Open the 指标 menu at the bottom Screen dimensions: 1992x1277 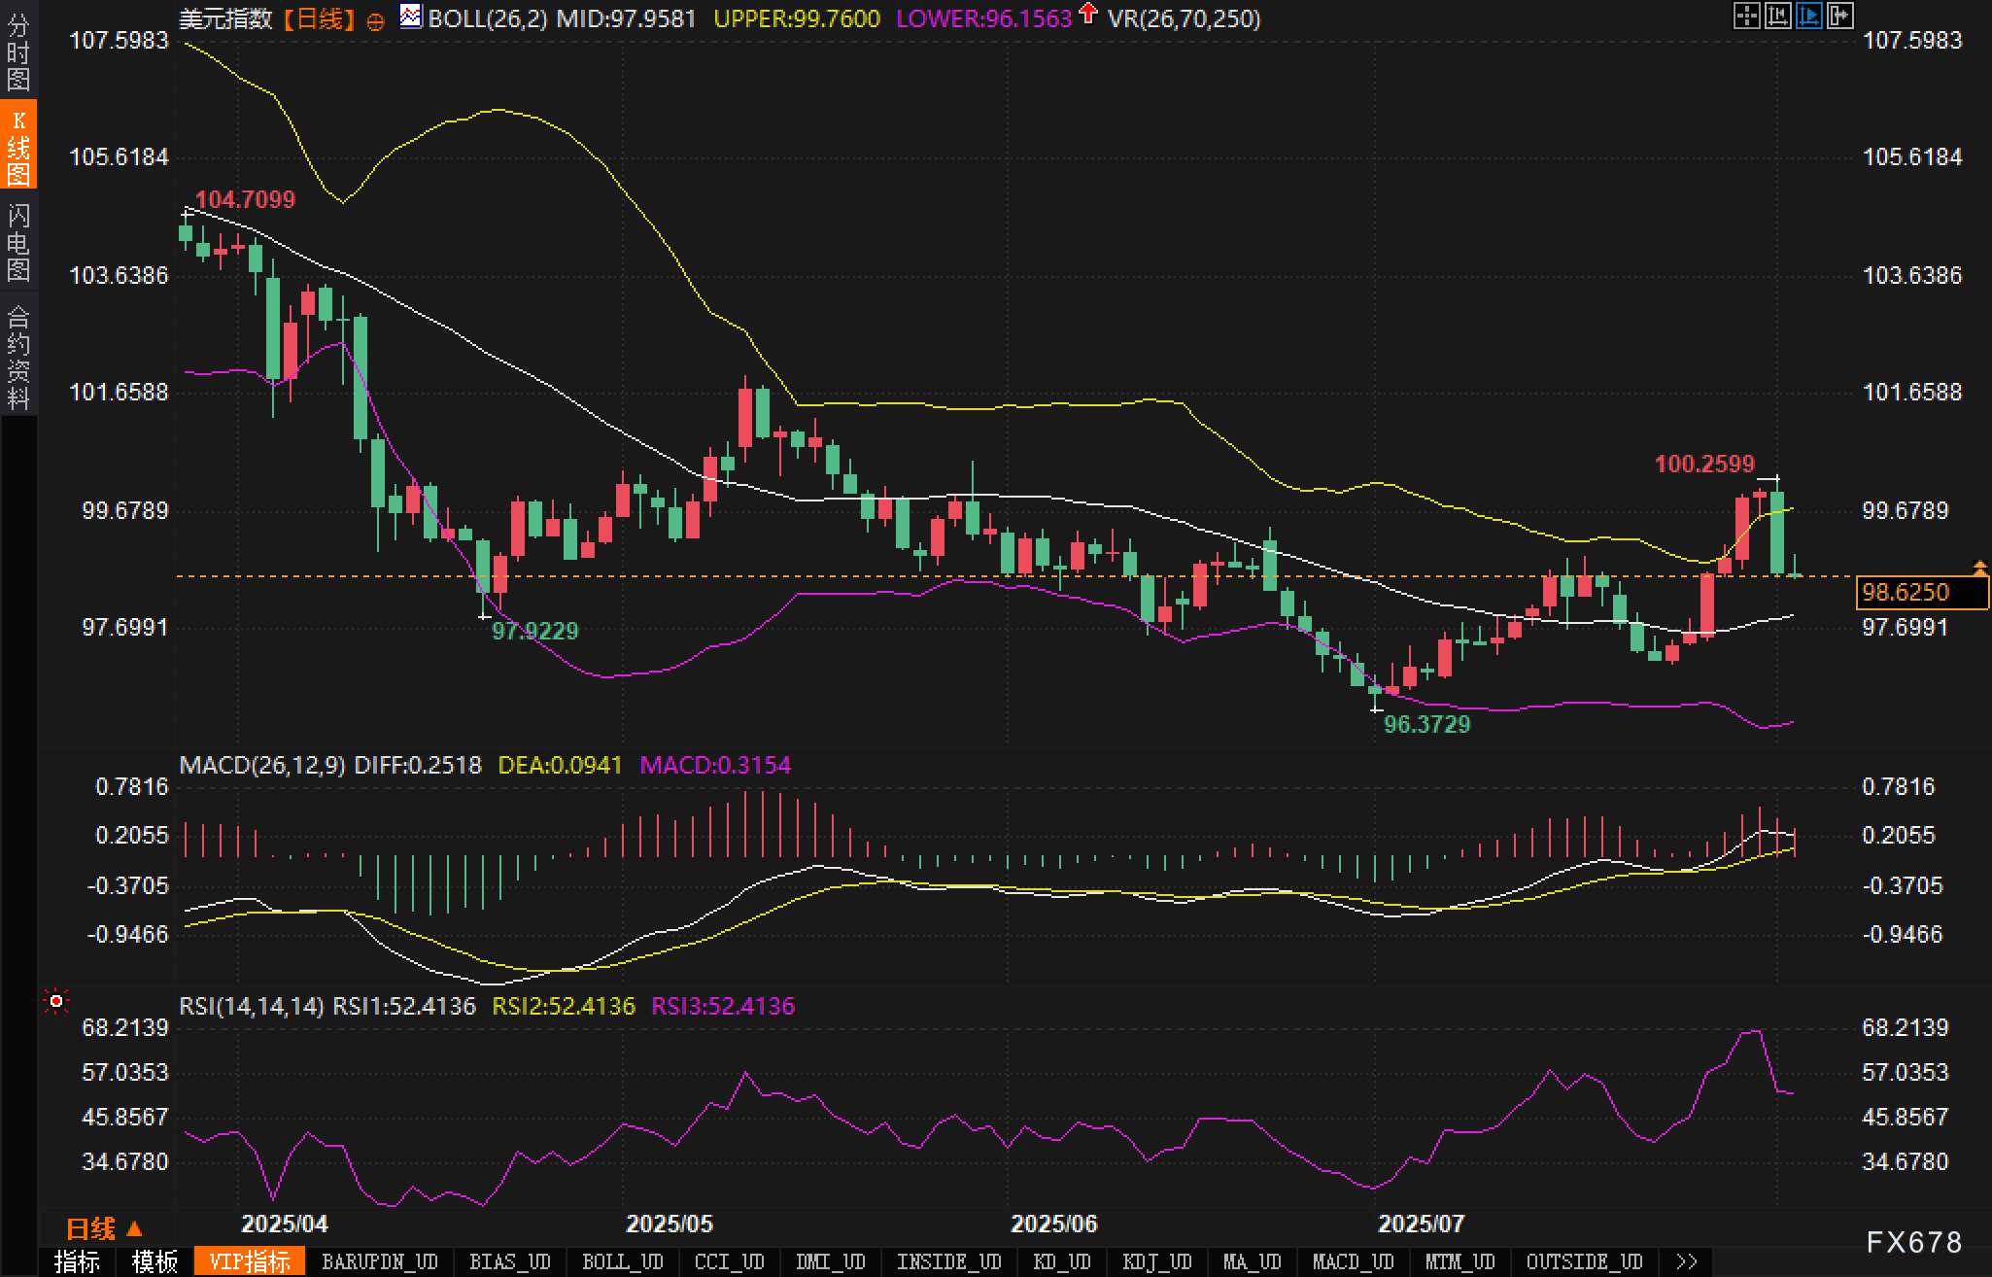coord(77,1261)
